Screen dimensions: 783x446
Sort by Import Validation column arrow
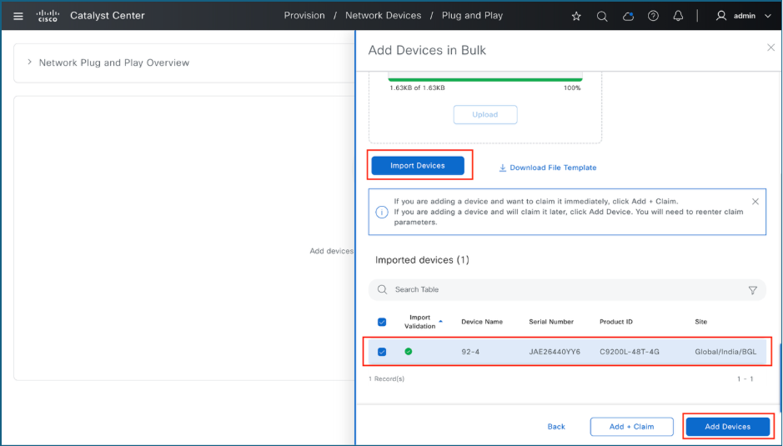(440, 322)
